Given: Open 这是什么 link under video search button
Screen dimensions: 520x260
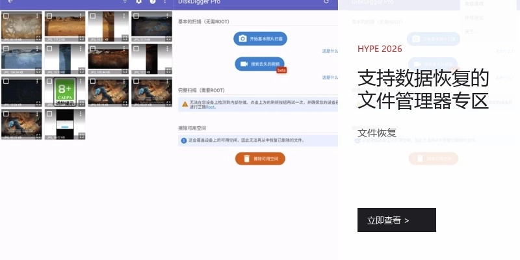Looking at the screenshot, I should [330, 77].
